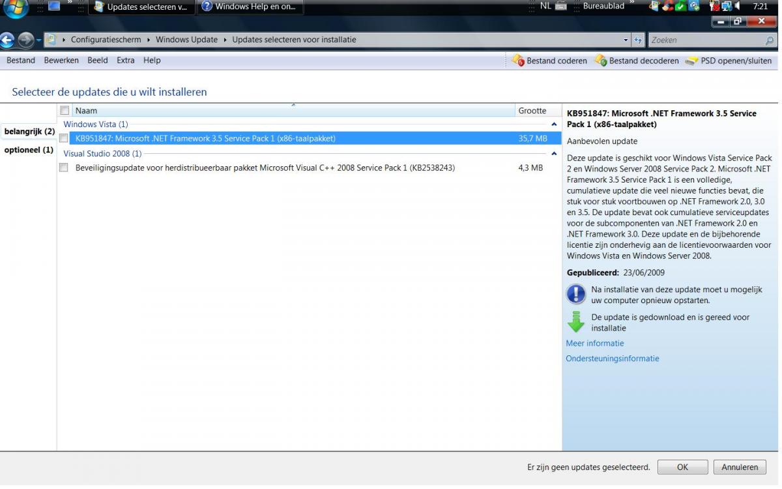This screenshot has width=782, height=489.
Task: Sort by the Naam column header
Action: 292,111
